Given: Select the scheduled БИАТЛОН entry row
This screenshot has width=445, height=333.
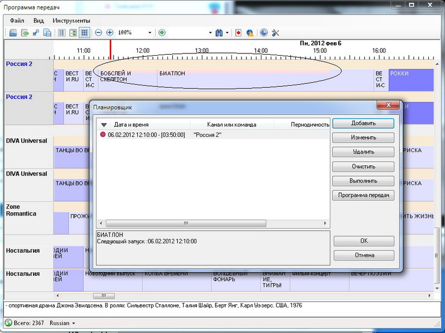Looking at the screenshot, I should click(161, 135).
